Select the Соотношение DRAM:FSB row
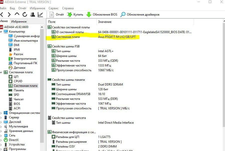 [x=78, y=94]
